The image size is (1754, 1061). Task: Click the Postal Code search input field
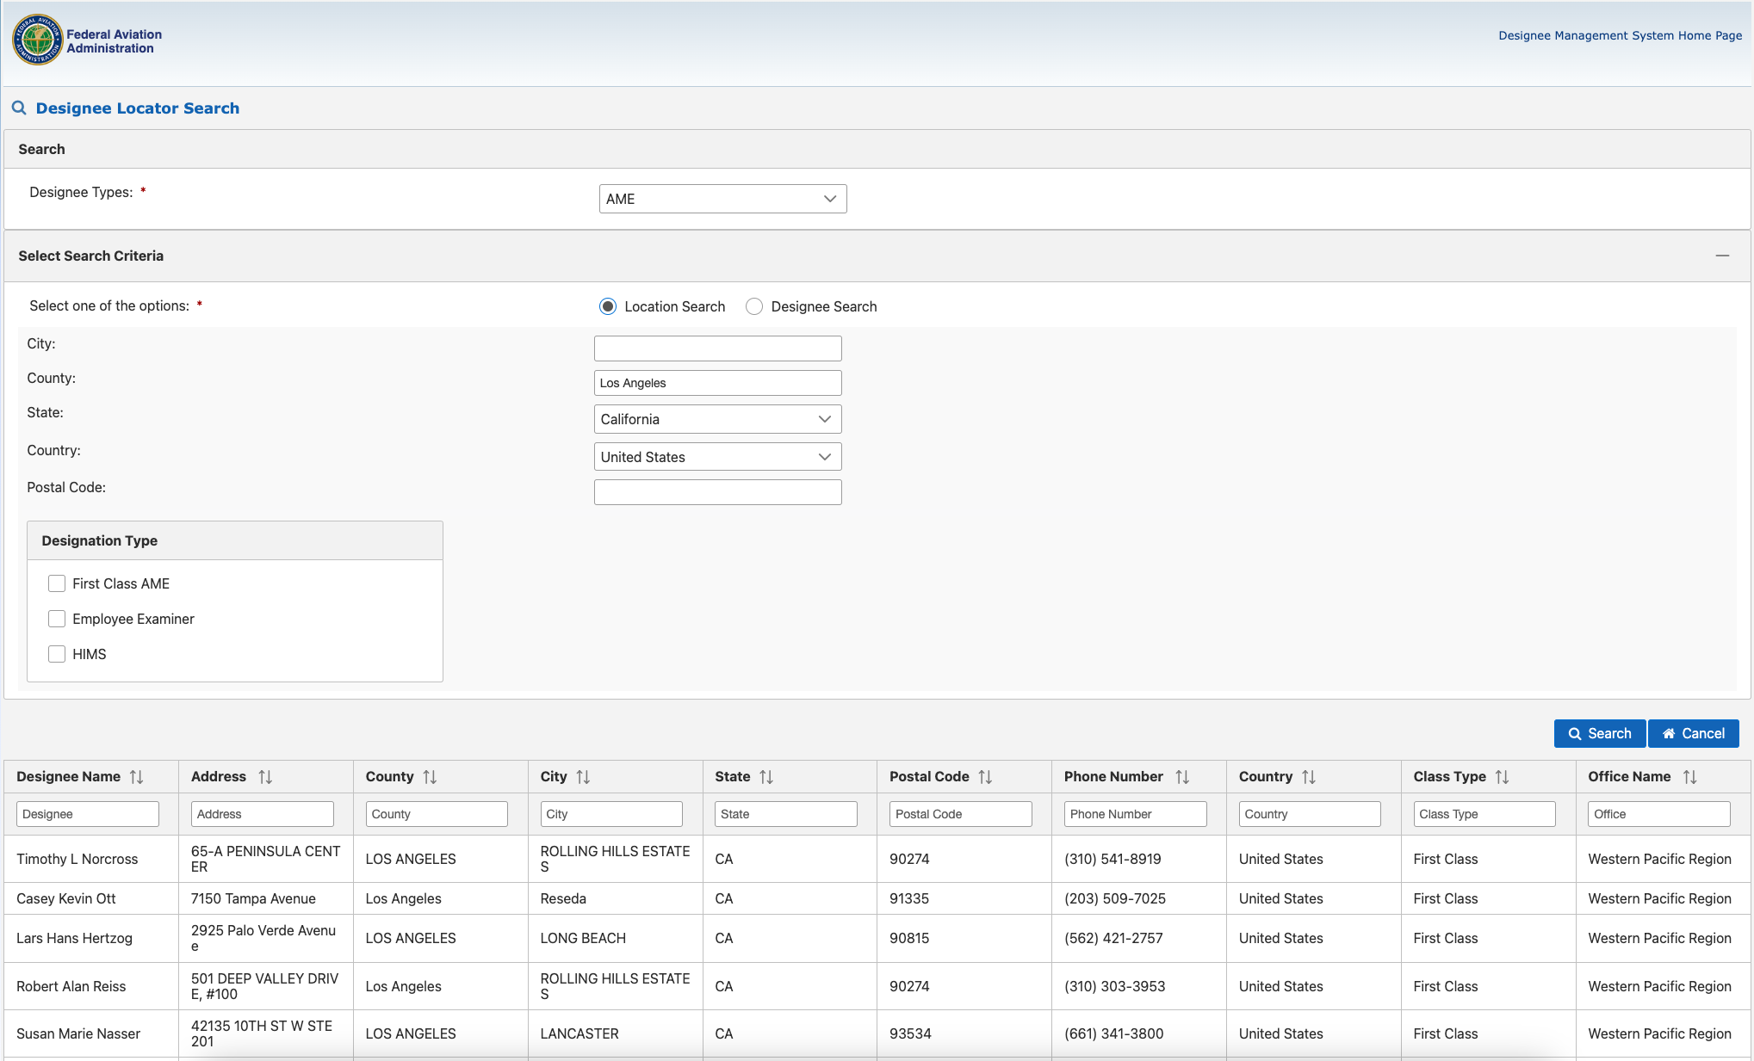717,492
